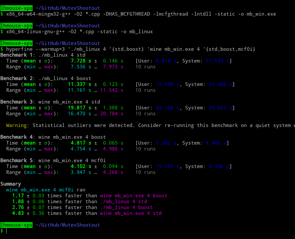Click the maximum value 20.784 s
The height and width of the screenshot is (239, 295).
112,114
